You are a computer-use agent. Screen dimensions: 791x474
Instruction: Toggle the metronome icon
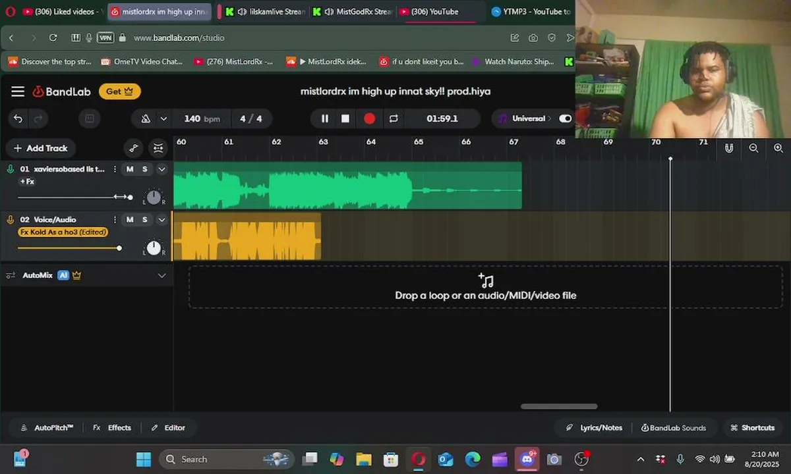146,118
